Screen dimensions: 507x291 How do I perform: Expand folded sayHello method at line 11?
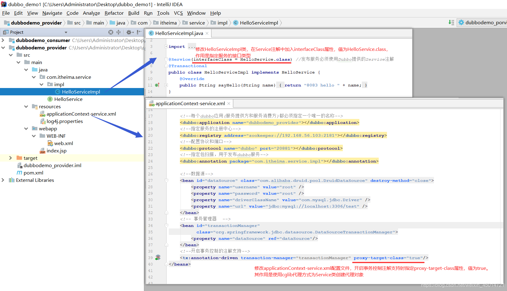tap(166, 85)
